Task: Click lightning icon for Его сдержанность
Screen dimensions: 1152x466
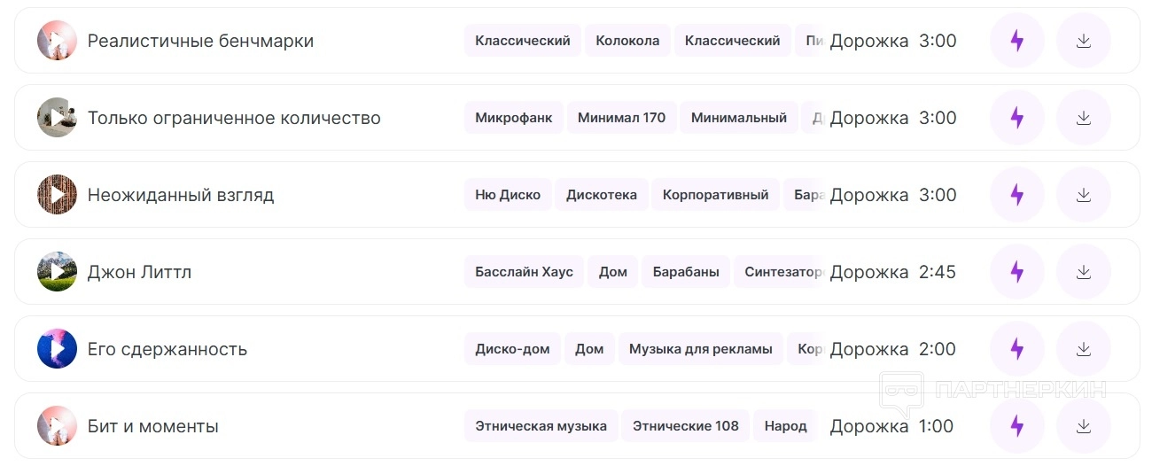Action: (x=1016, y=349)
